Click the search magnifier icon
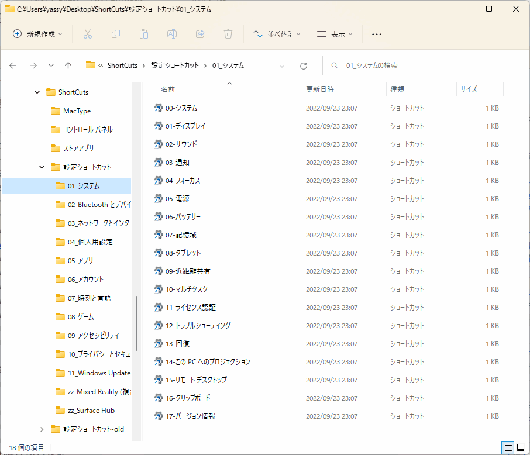530x455 pixels. coord(334,66)
